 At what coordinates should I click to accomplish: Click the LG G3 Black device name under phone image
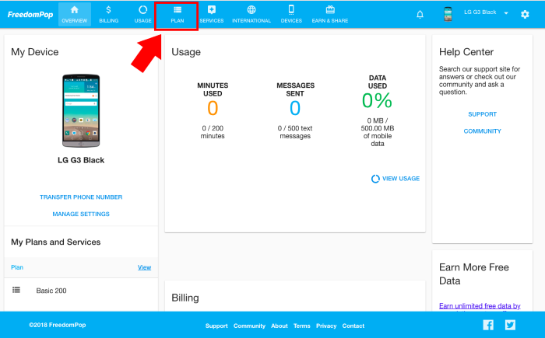(81, 160)
